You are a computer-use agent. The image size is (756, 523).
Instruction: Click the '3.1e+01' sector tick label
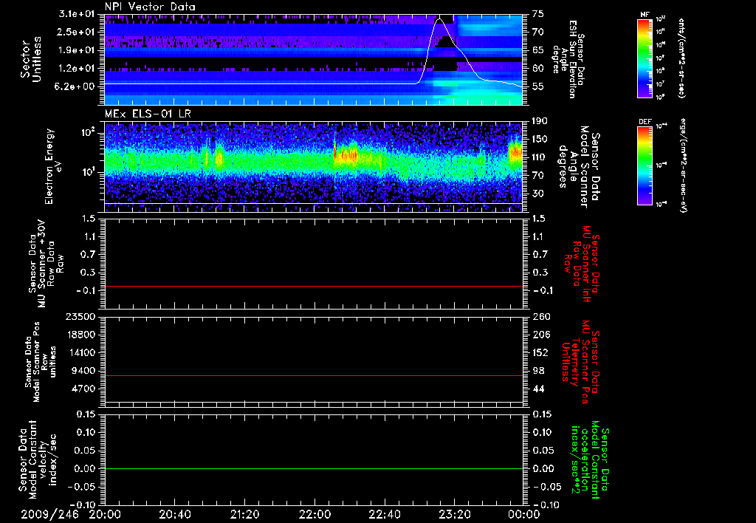(75, 14)
